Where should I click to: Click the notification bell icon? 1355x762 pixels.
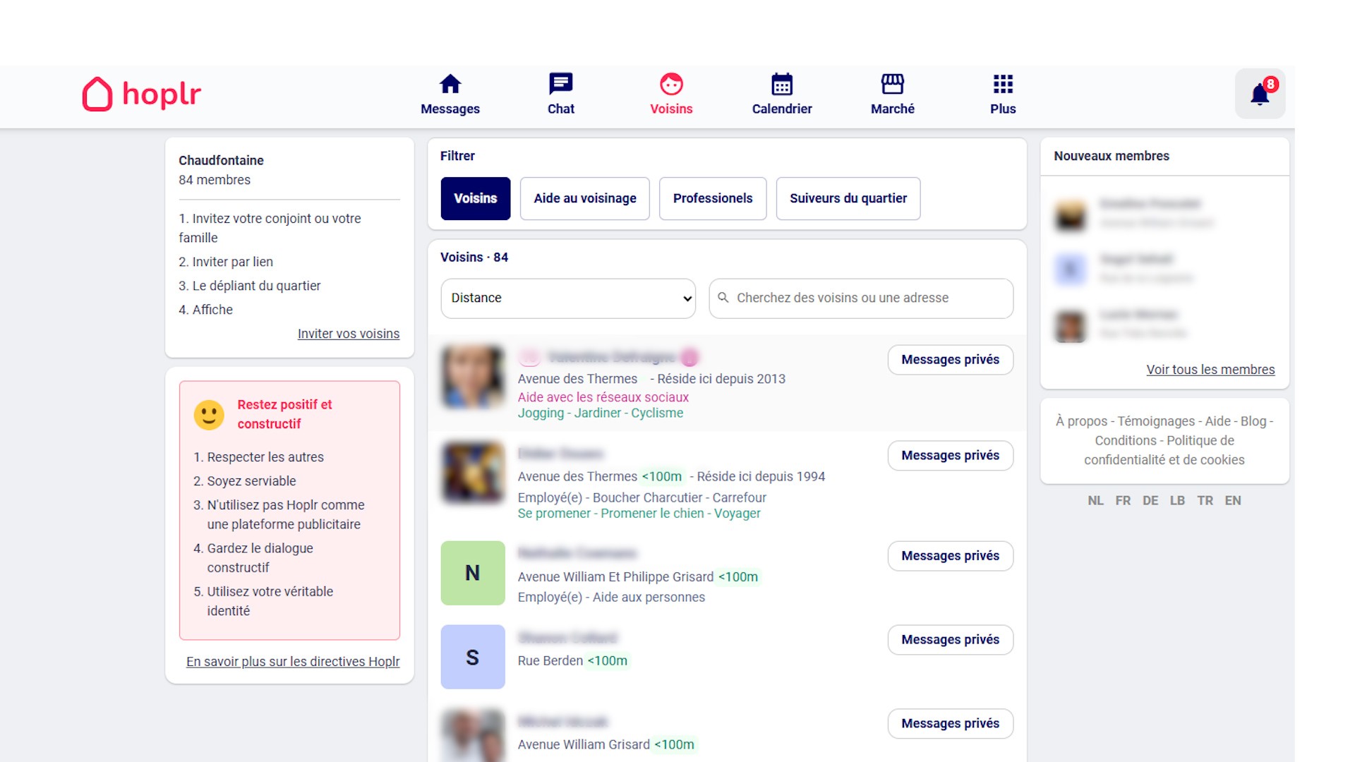(1260, 94)
